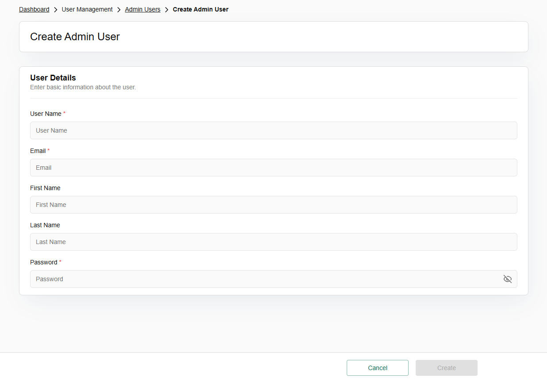Click the Password field label

pyautogui.click(x=43, y=262)
